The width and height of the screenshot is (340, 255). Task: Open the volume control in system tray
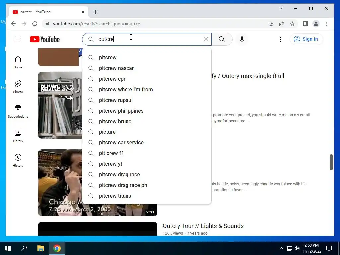point(297,248)
